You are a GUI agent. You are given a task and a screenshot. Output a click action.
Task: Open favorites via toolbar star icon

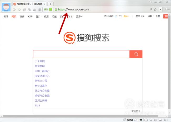(x=34, y=10)
